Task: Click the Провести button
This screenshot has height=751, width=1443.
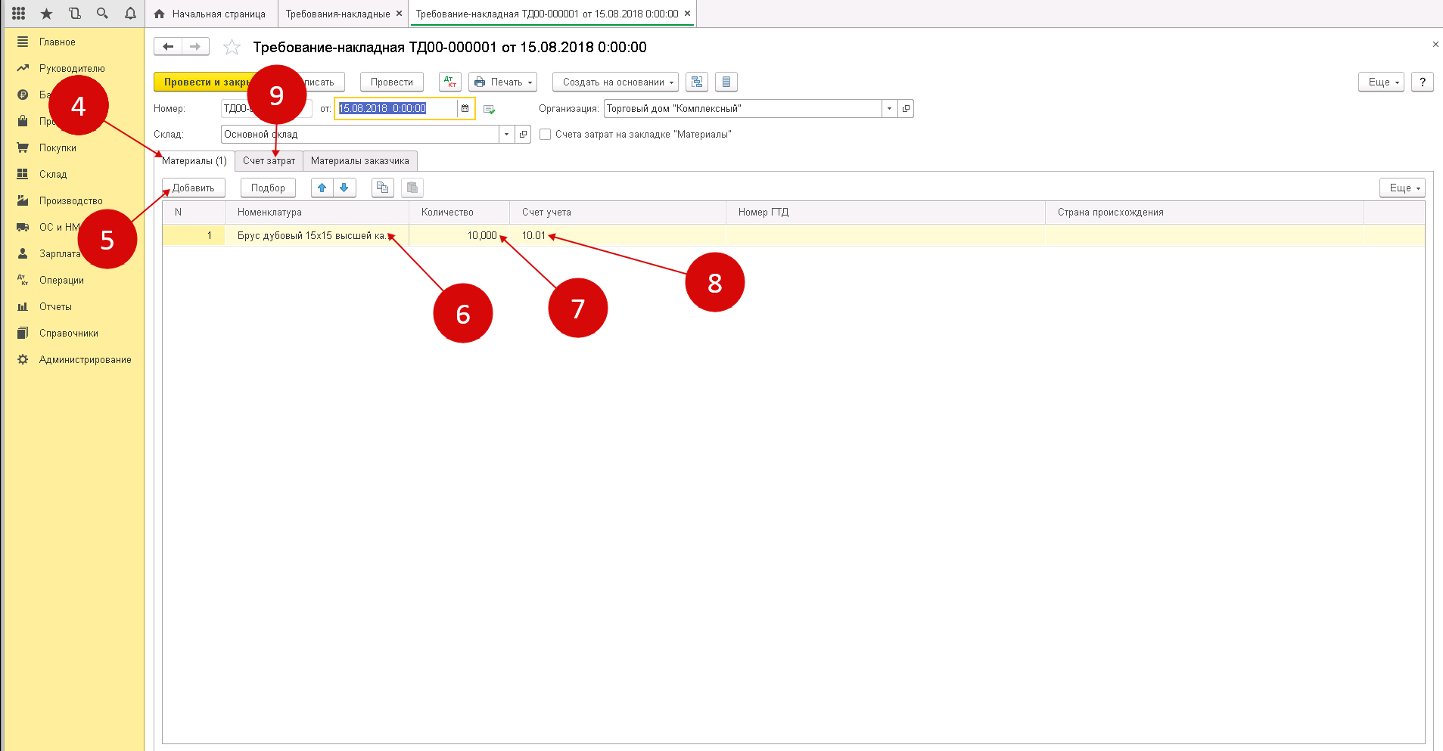Action: [x=392, y=82]
